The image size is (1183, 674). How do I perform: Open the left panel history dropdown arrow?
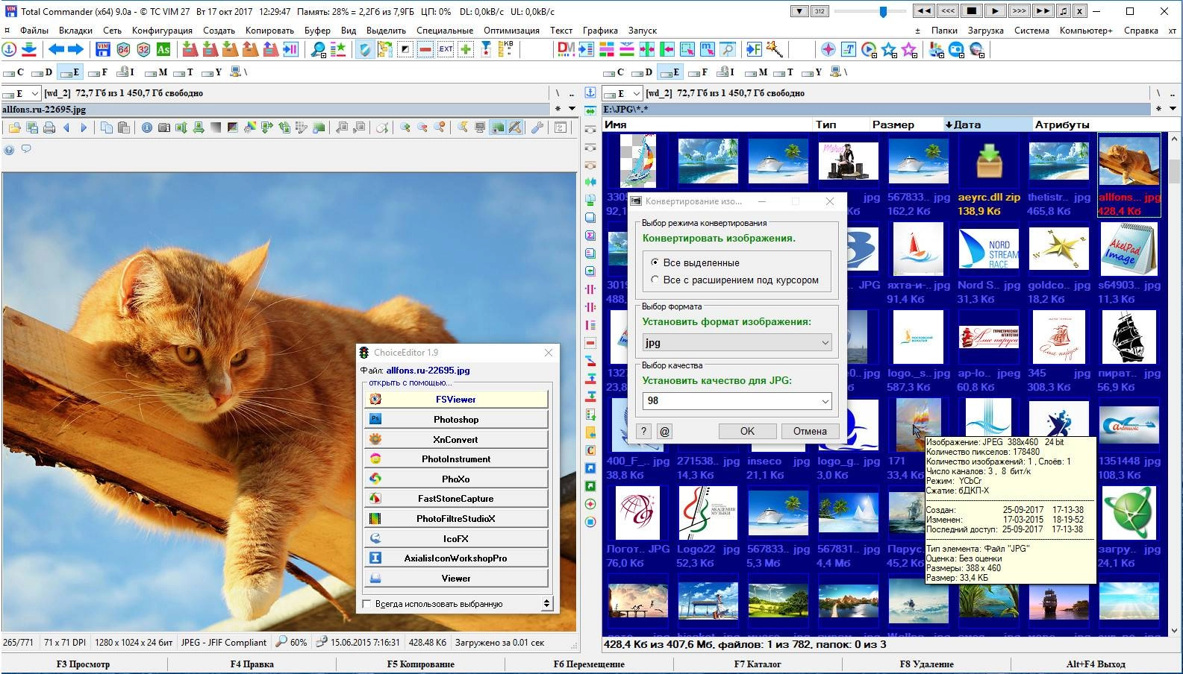(x=572, y=109)
